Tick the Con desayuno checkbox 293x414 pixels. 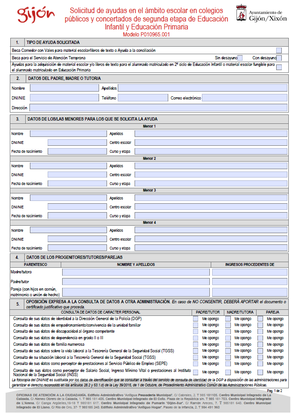coord(279,58)
